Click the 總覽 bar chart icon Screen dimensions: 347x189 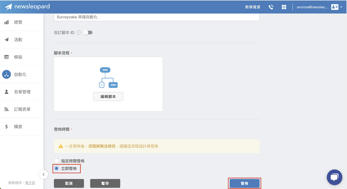tap(6, 22)
